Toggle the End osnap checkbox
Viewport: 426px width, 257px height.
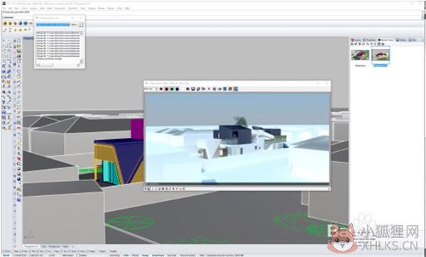point(4,251)
